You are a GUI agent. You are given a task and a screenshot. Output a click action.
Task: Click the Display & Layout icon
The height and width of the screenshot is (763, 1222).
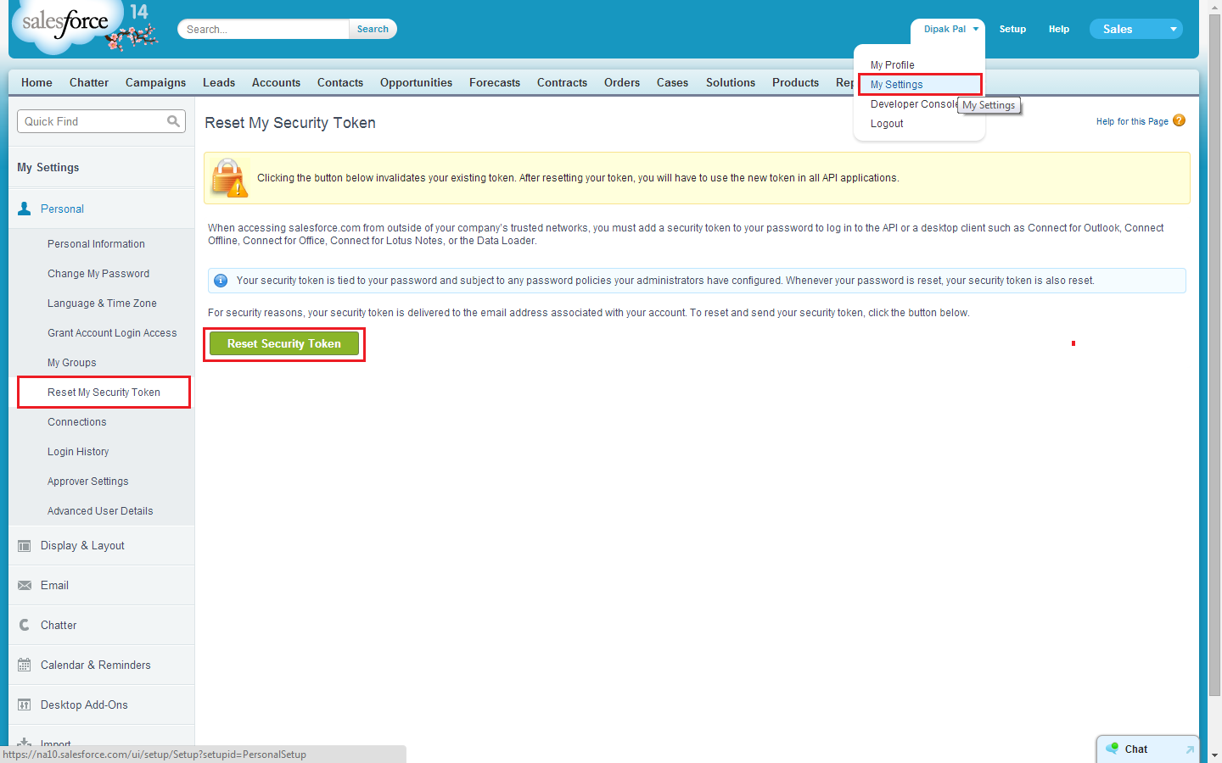(25, 546)
